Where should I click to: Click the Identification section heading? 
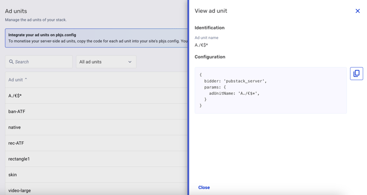tap(210, 28)
